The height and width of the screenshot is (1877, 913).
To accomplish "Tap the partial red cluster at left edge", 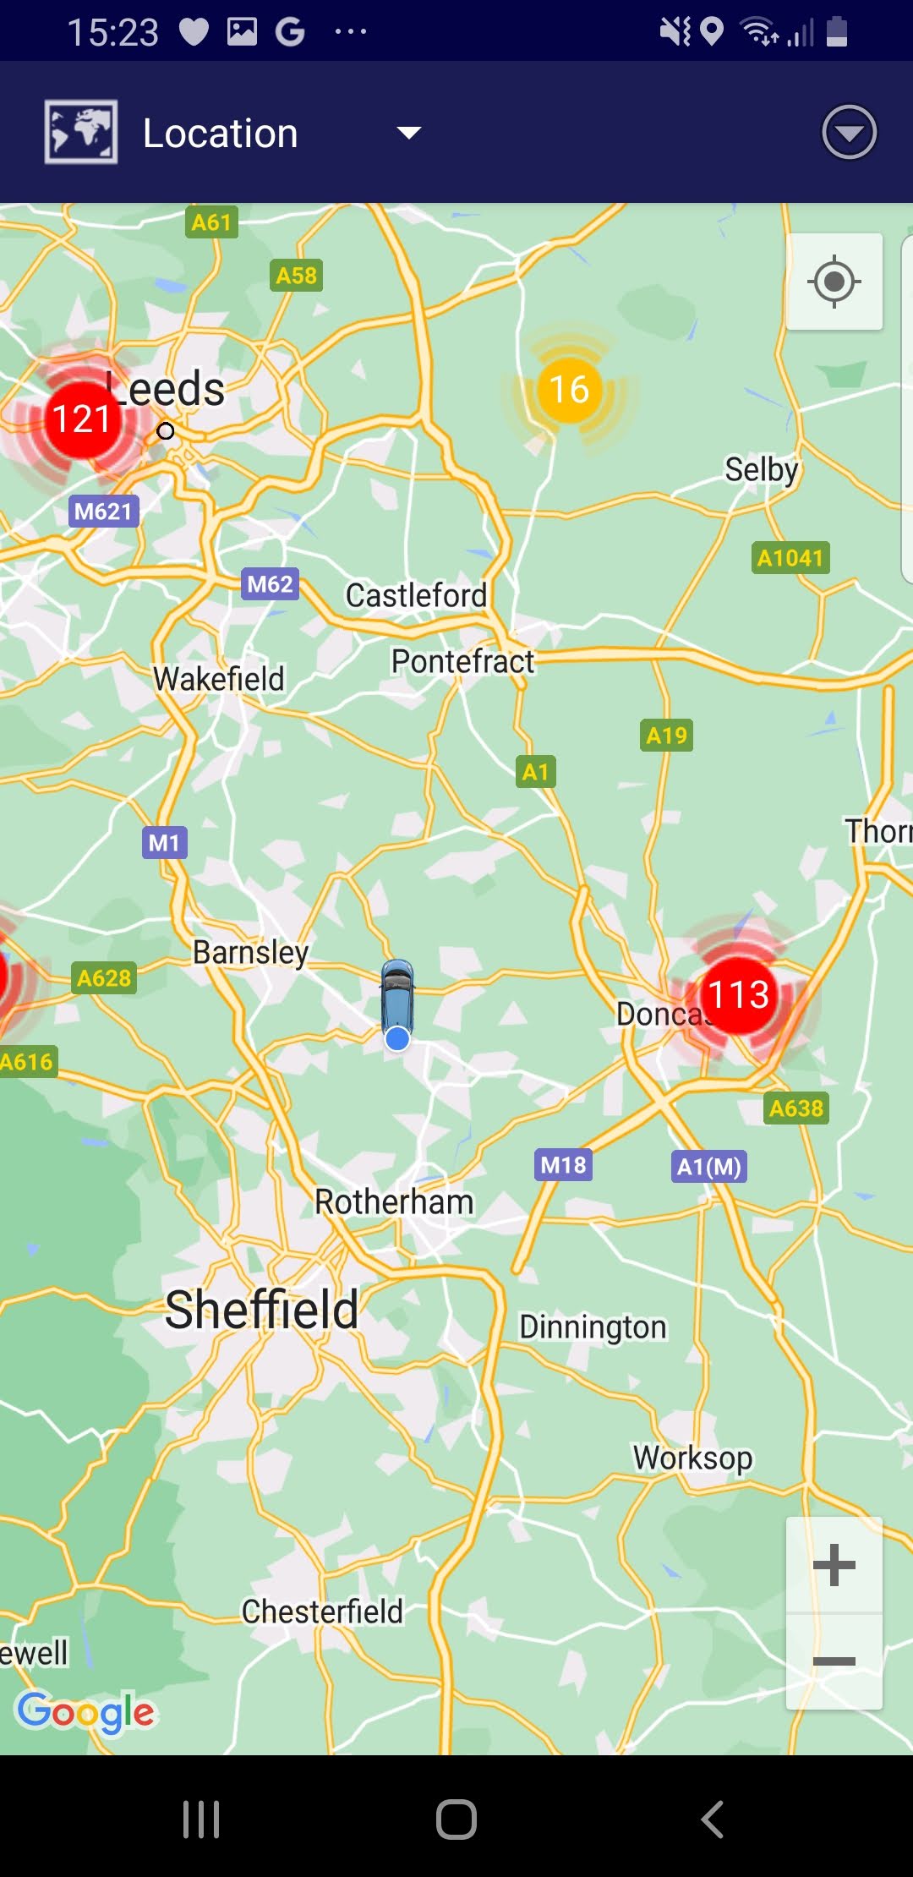I will 3,977.
